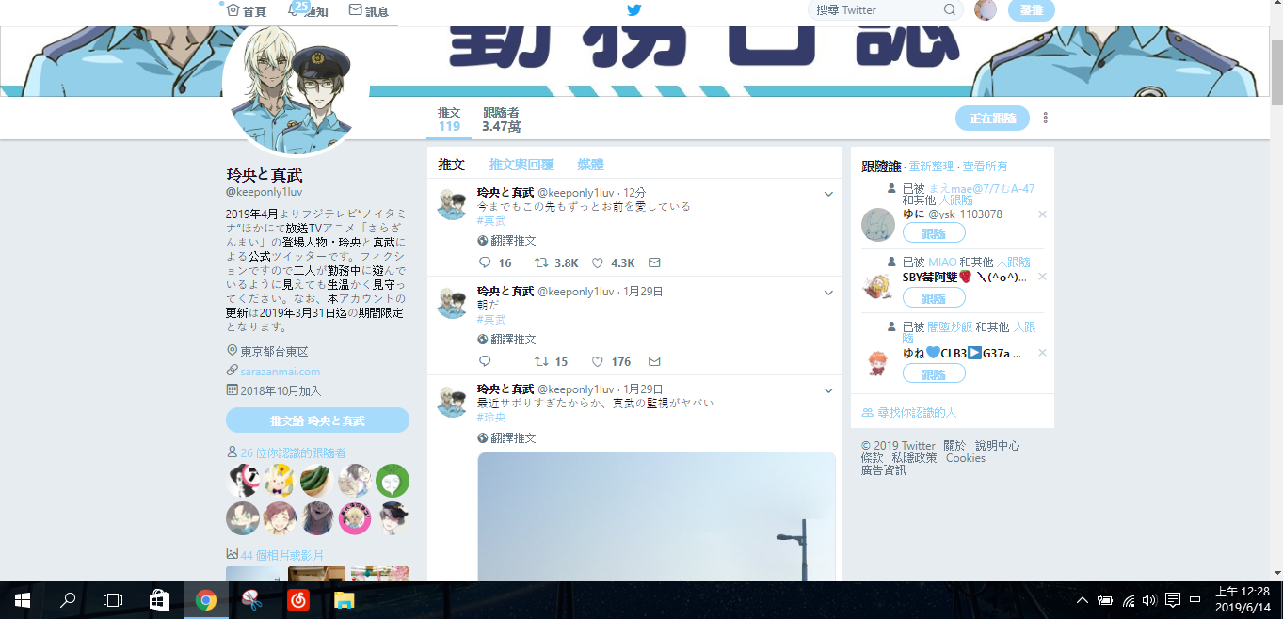Switch to 媒體 media tab

tap(591, 165)
